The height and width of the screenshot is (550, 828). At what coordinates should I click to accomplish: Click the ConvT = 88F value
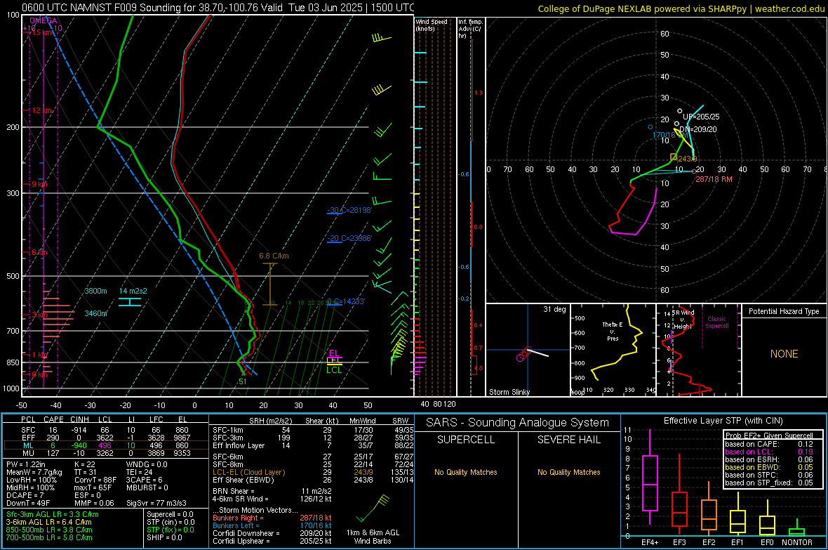(95, 480)
